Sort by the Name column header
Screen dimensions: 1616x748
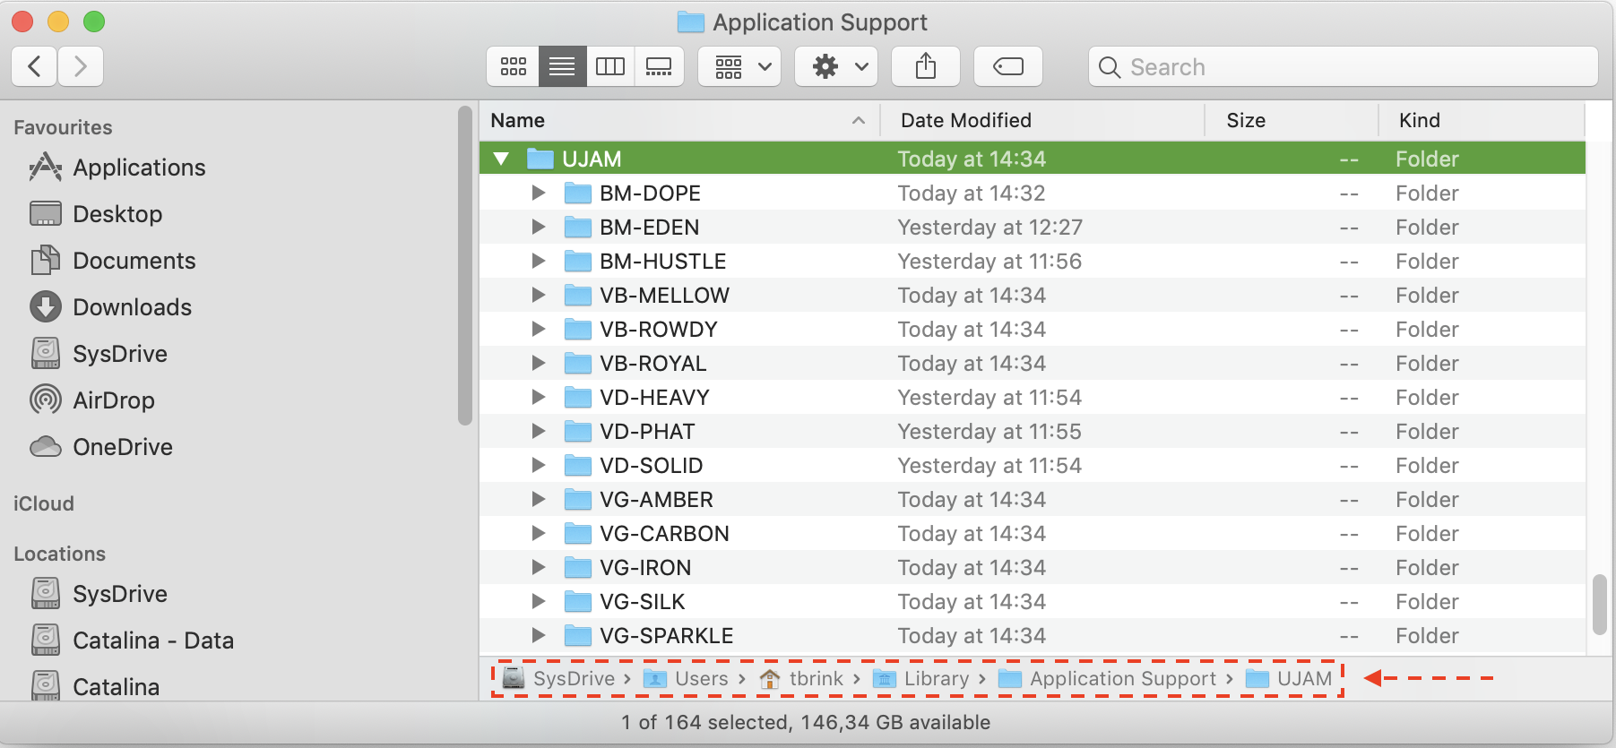(678, 120)
